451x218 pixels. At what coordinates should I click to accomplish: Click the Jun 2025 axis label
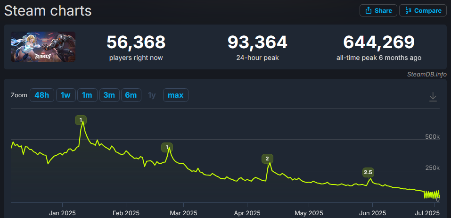click(x=373, y=213)
